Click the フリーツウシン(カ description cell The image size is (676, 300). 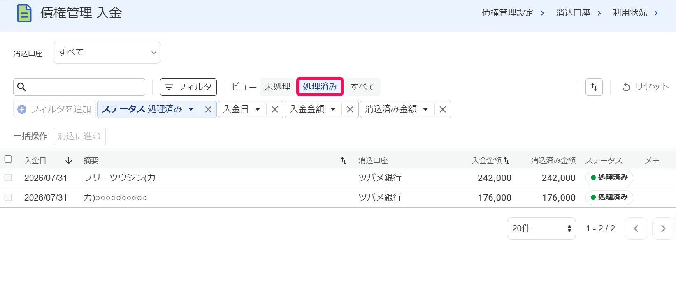point(120,178)
